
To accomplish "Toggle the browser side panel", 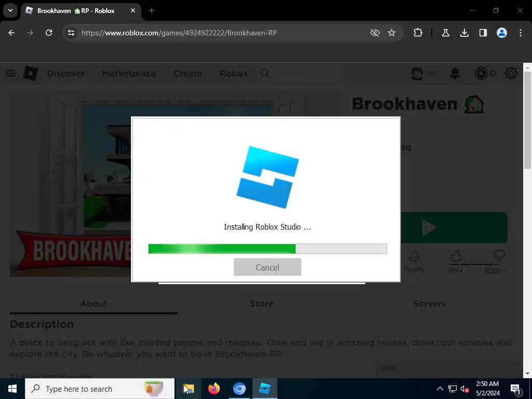I will 483,33.
